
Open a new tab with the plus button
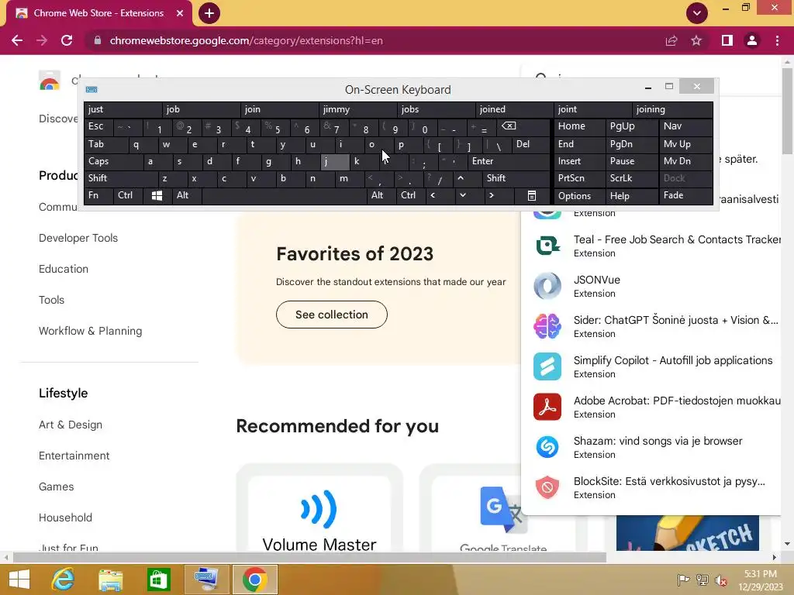pos(209,13)
